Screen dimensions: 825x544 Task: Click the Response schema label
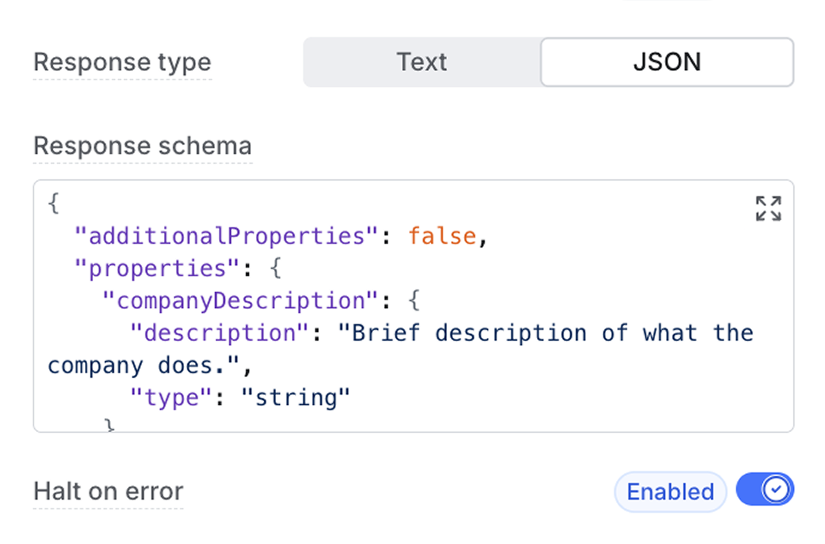[142, 146]
